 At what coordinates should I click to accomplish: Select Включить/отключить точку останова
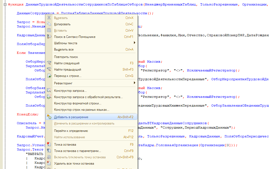[91, 157]
